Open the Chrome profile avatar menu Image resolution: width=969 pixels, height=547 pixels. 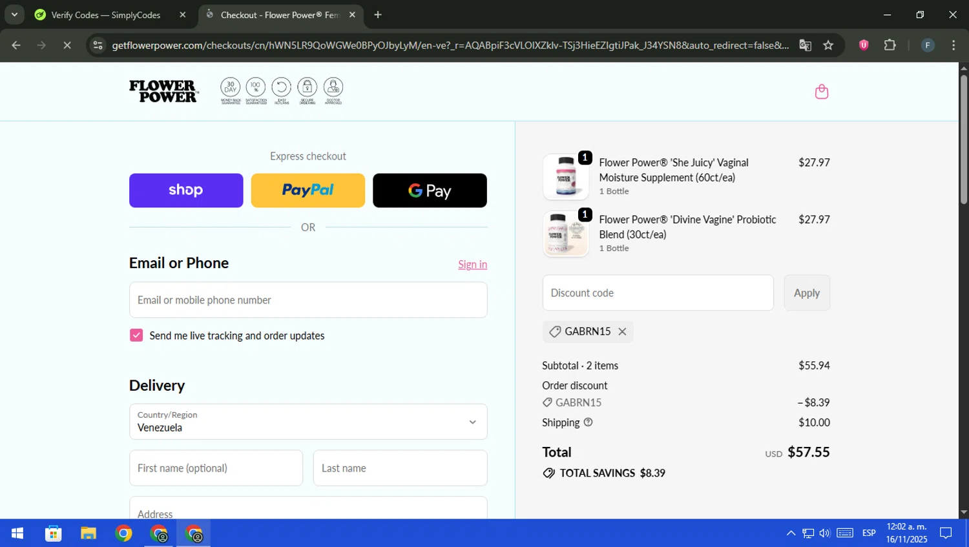[928, 45]
